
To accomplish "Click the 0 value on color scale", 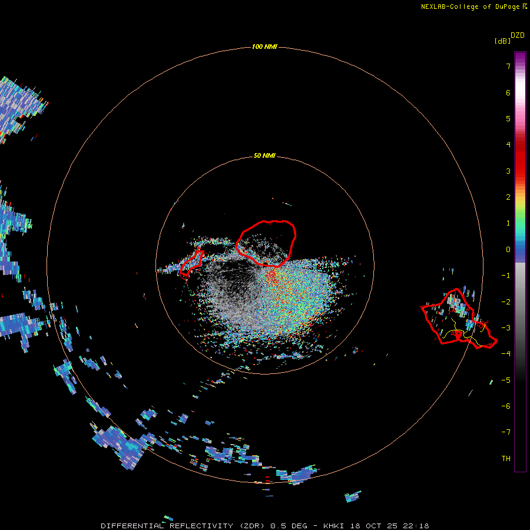I will point(508,250).
